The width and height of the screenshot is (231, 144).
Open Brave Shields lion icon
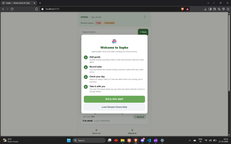click(x=182, y=9)
